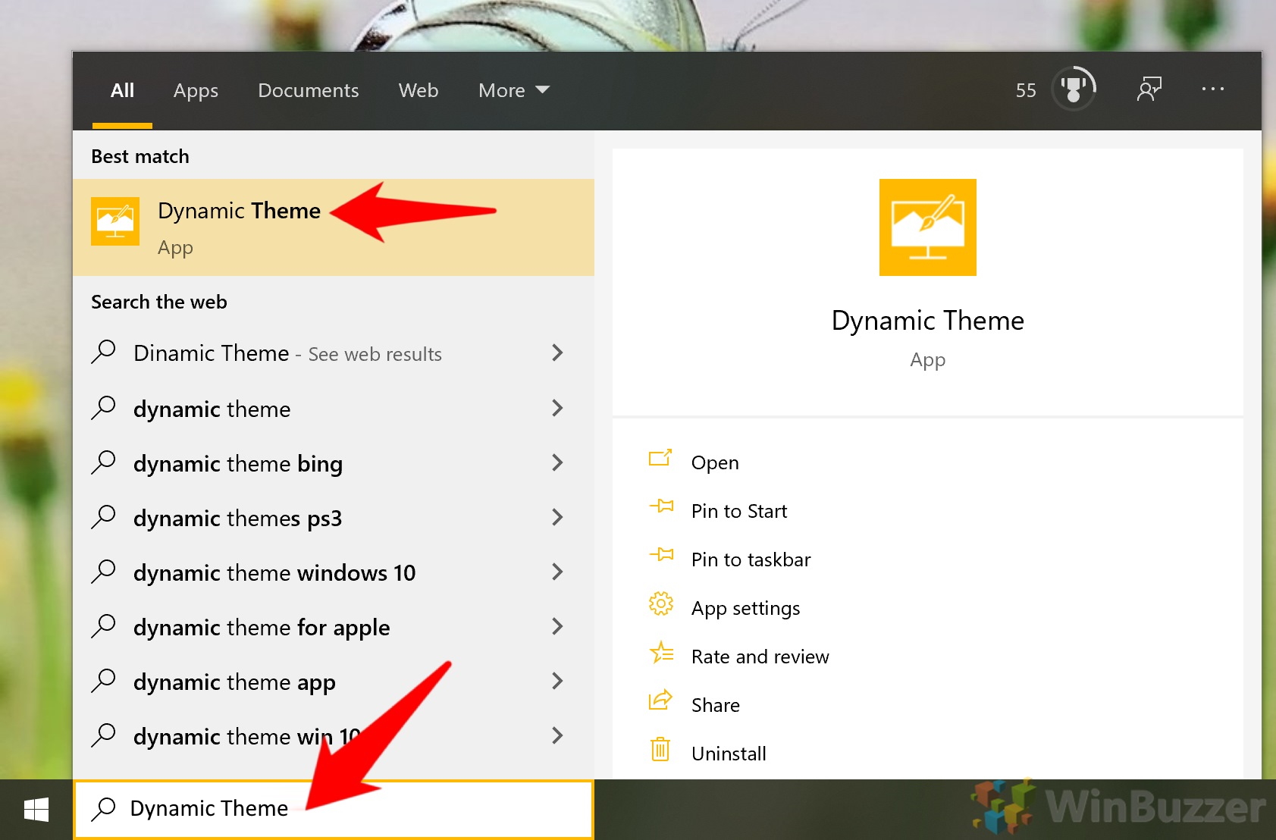Select Rate and review

pos(760,657)
